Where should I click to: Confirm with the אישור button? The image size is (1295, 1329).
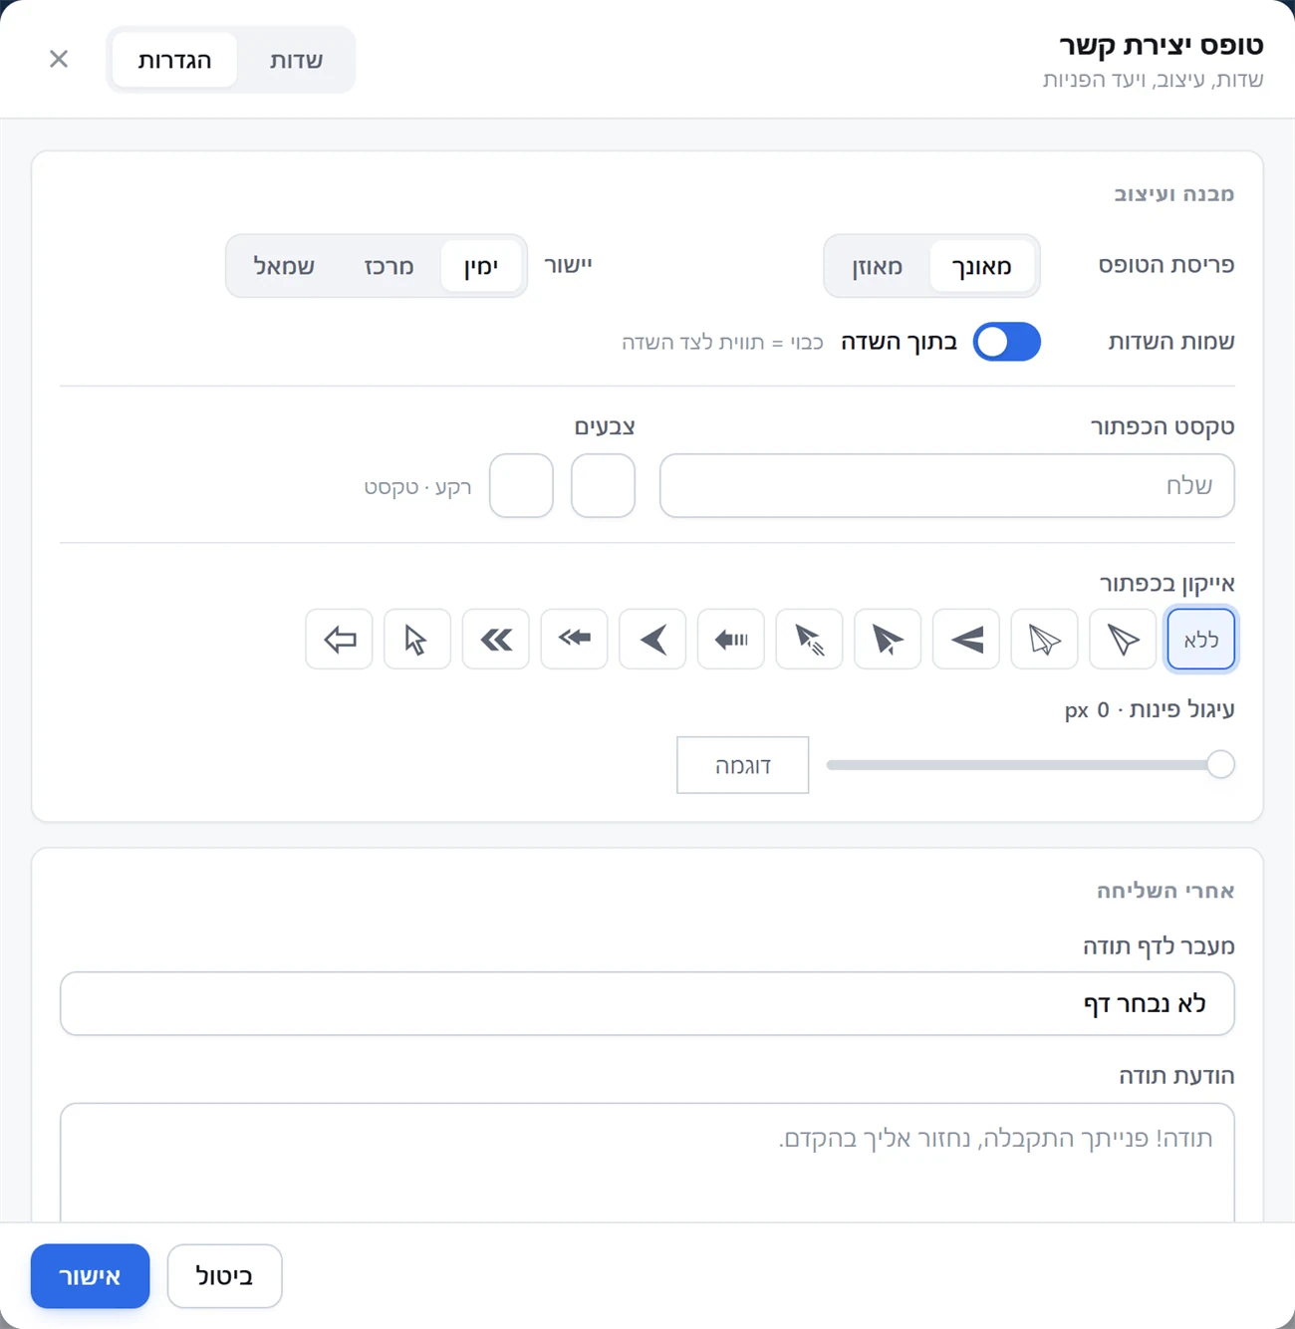click(91, 1276)
